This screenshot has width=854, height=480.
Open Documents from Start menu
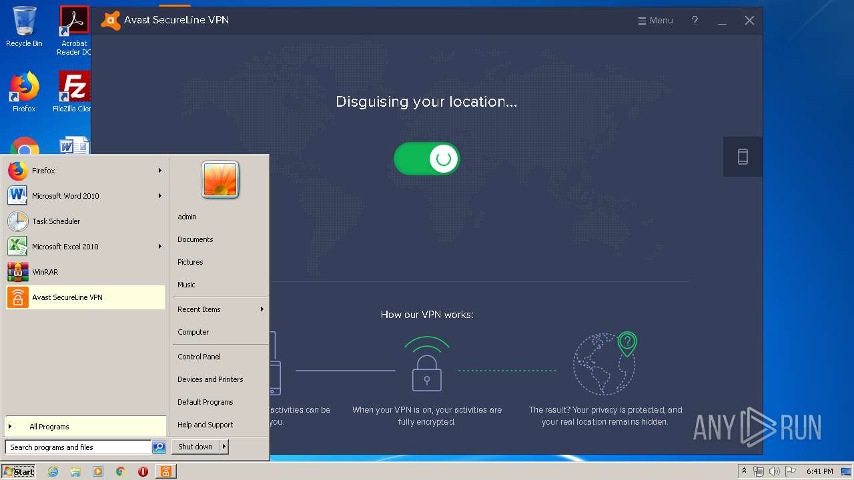(195, 239)
